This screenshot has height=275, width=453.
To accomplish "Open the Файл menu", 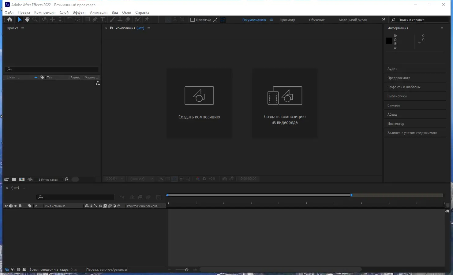I will click(9, 13).
